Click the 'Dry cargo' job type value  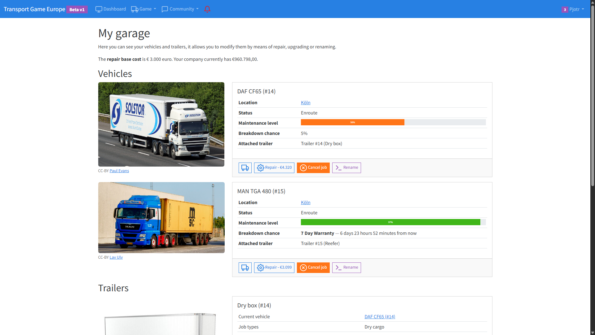[x=374, y=327]
